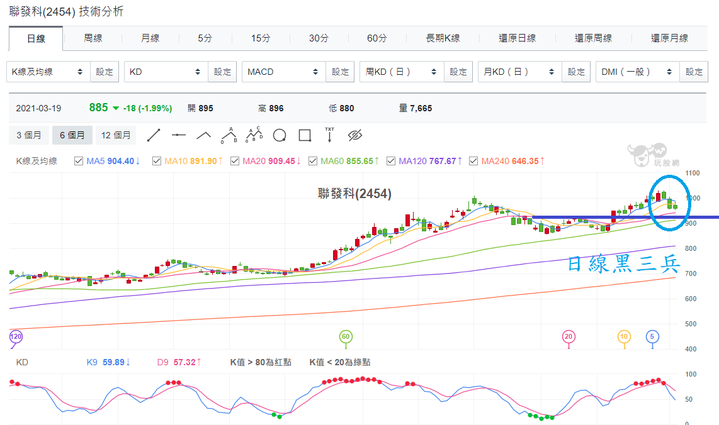The image size is (719, 425).
Task: Select the 3 個月 range button
Action: [x=29, y=135]
